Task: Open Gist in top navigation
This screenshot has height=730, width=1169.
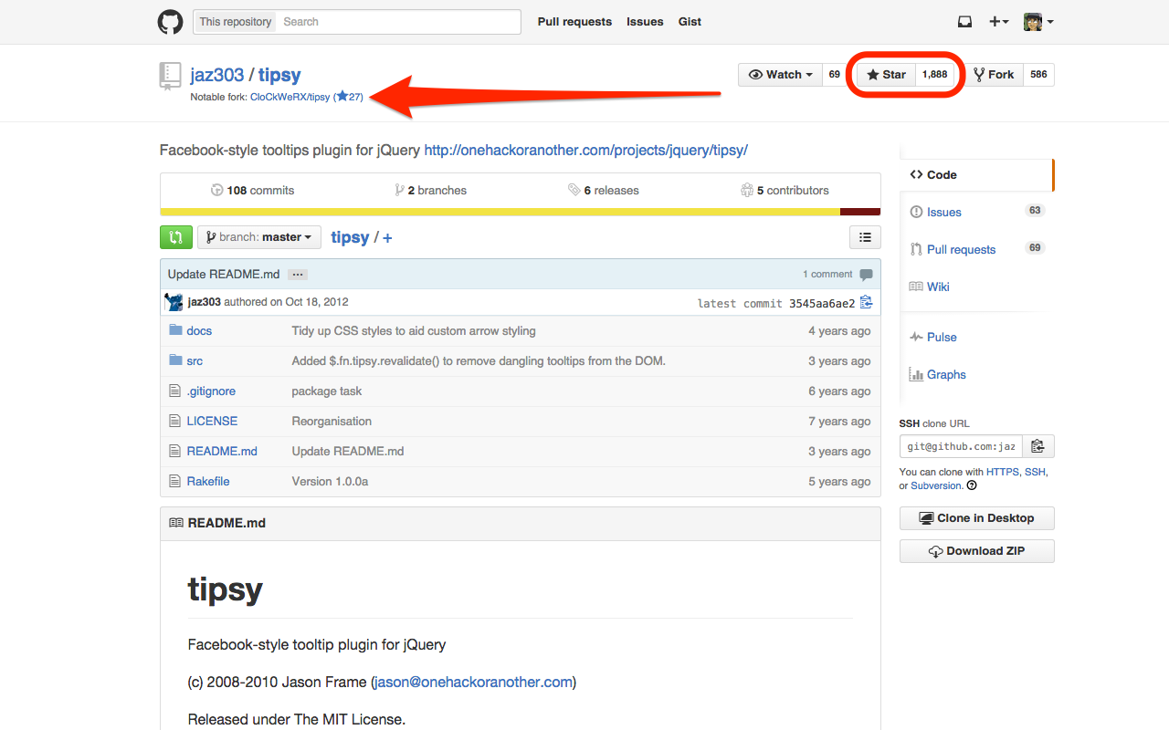Action: coord(690,22)
